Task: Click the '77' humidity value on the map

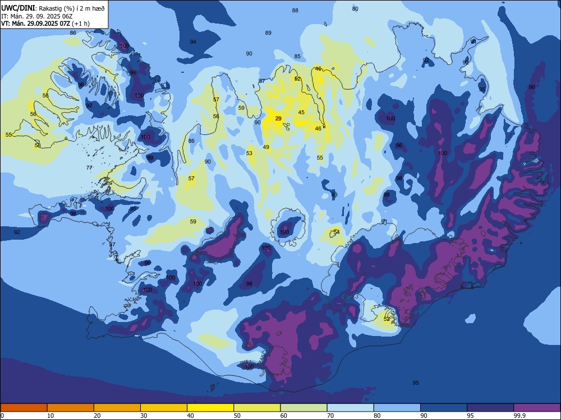Action: pyautogui.click(x=89, y=168)
